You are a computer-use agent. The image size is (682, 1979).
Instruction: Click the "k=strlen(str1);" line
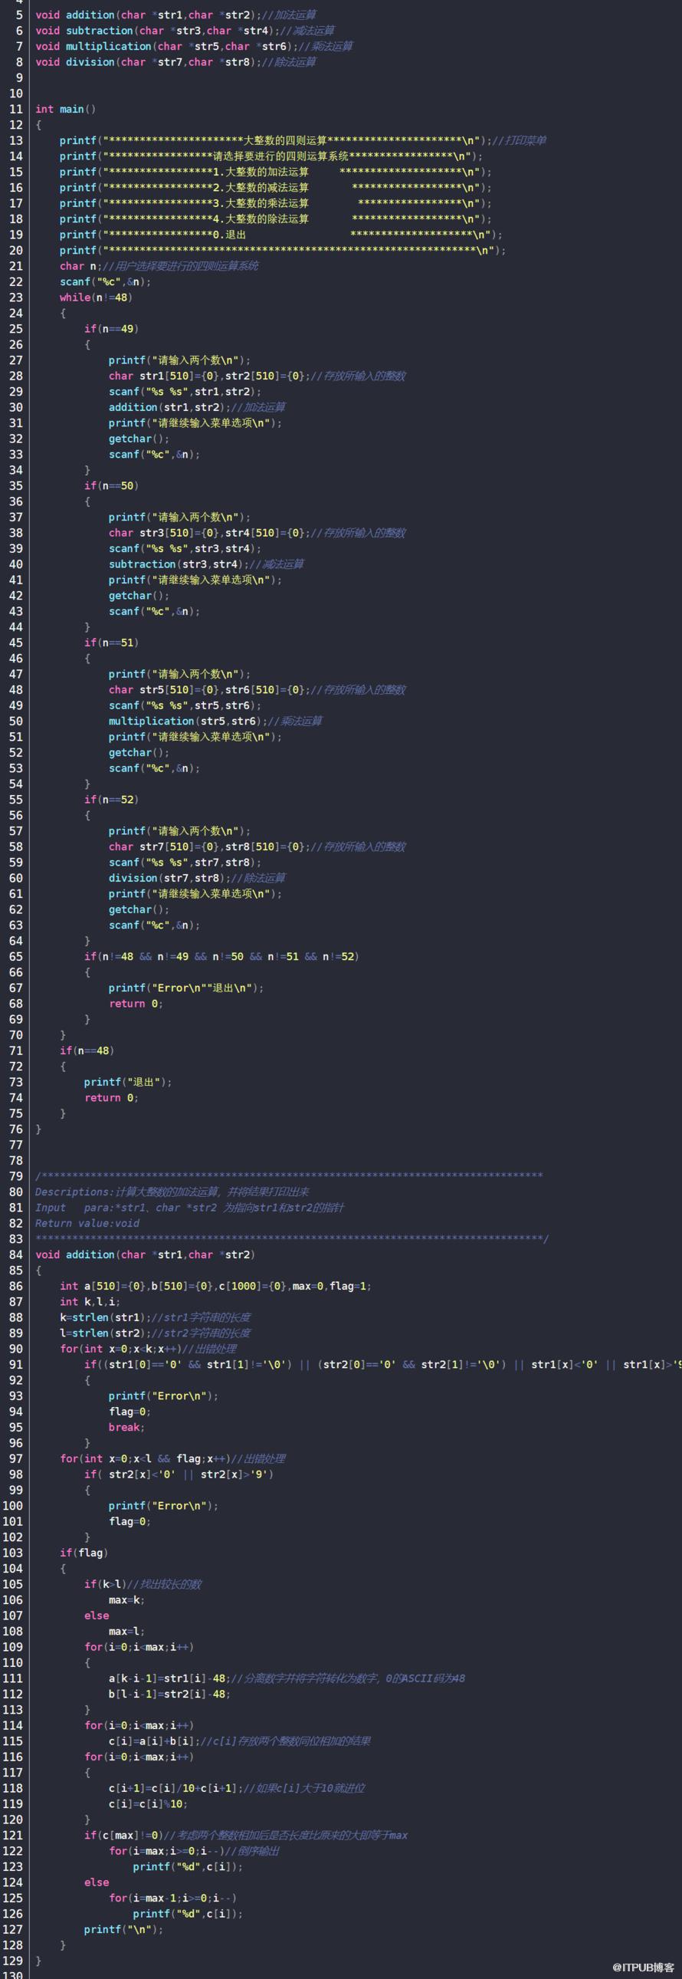[155, 1317]
